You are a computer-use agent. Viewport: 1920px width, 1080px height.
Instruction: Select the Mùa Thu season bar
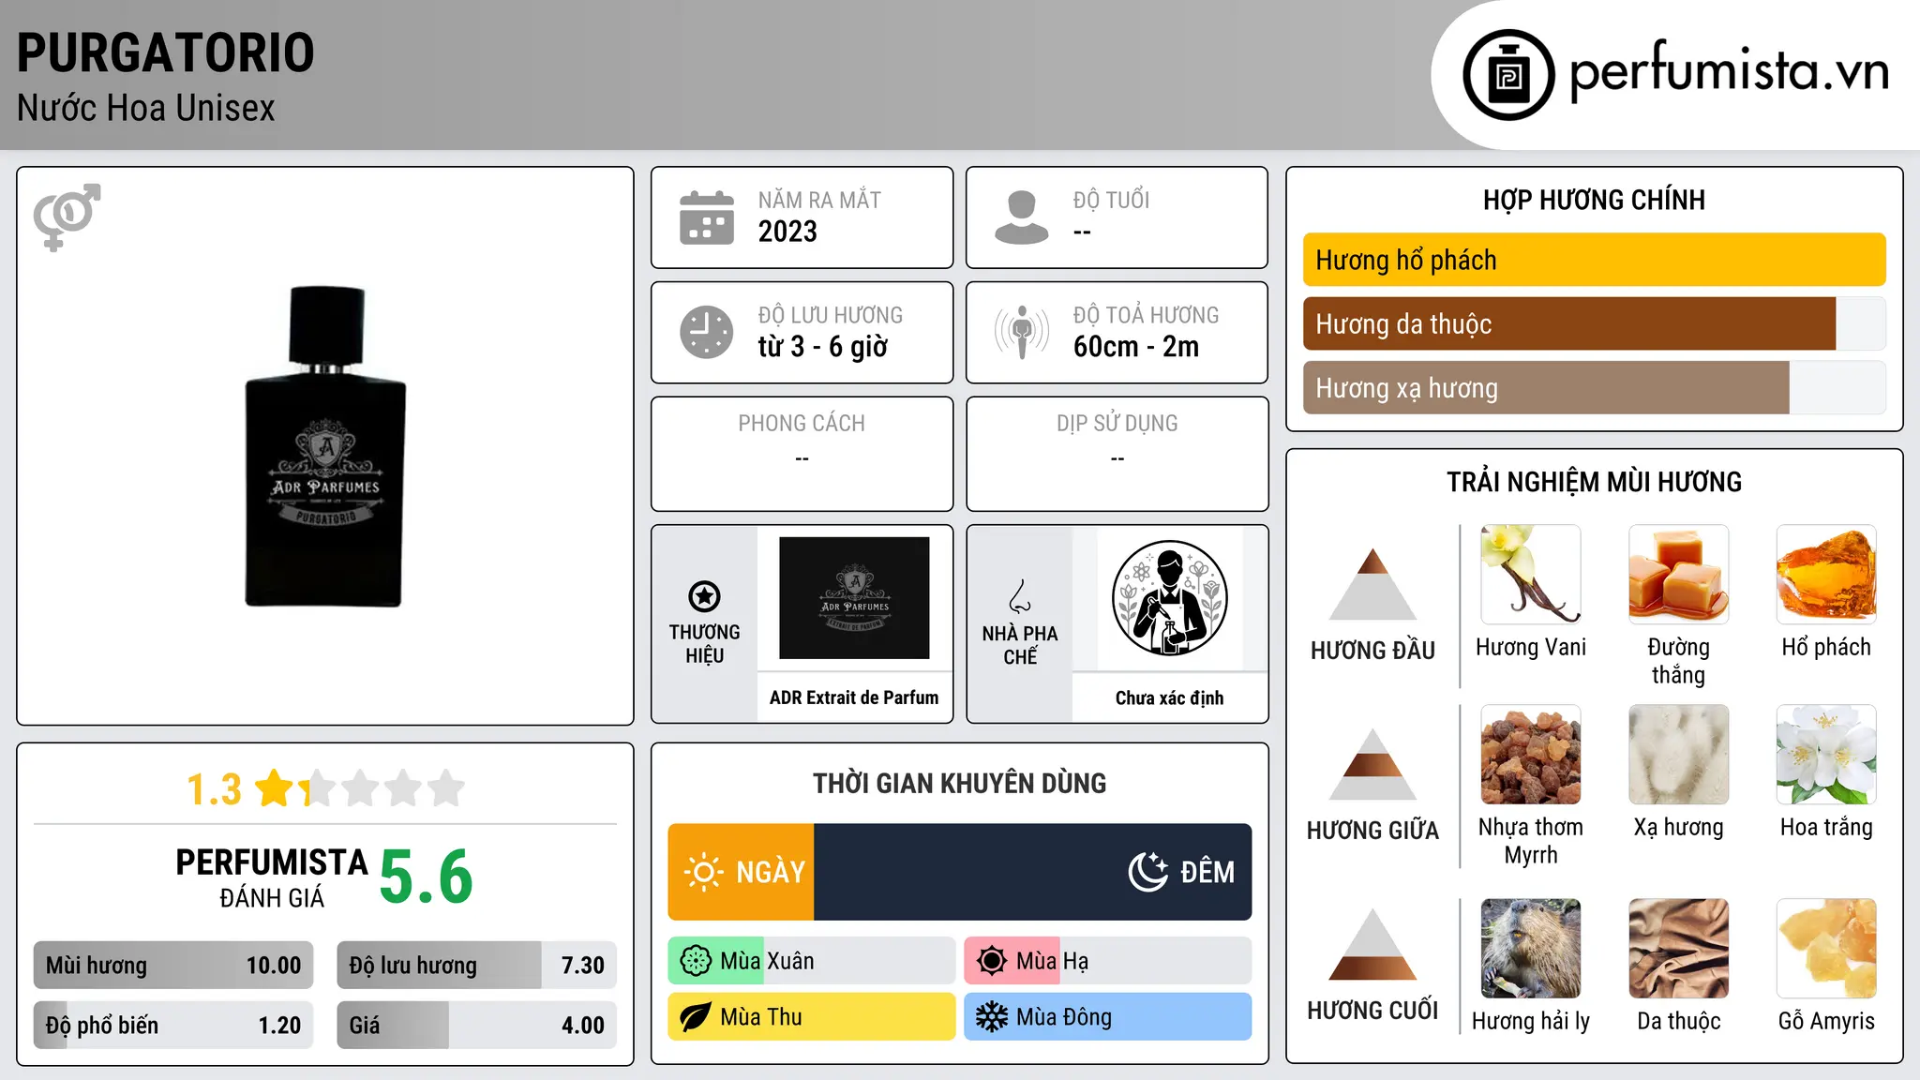click(811, 1017)
